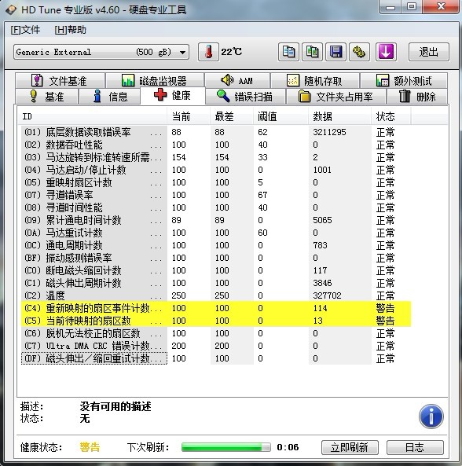Click the 最差 column header

(232, 116)
